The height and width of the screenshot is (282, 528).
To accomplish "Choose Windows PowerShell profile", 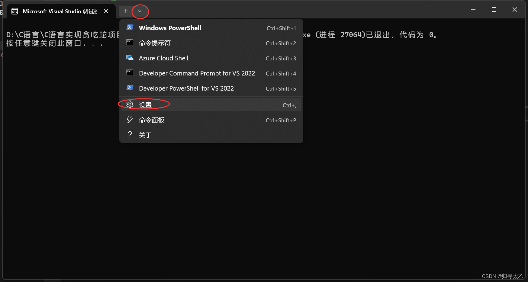I will (211, 28).
